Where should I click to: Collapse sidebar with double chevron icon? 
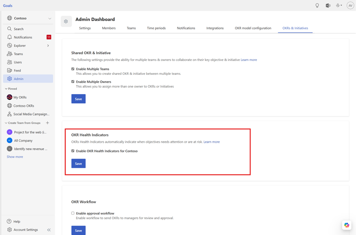[x=49, y=230]
